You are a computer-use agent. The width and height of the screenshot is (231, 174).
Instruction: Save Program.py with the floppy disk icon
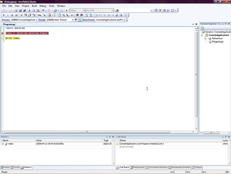coord(20,11)
